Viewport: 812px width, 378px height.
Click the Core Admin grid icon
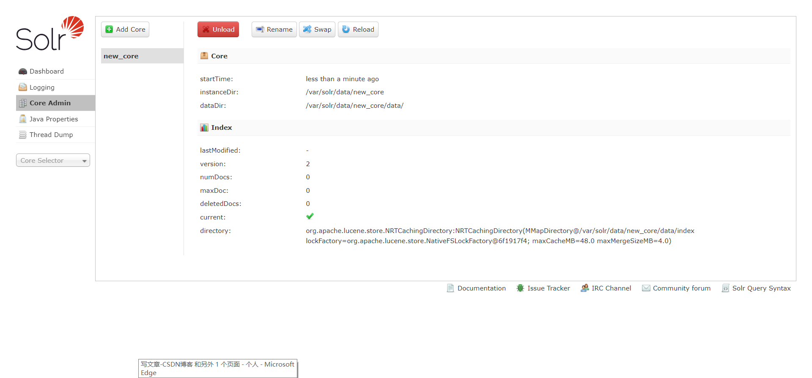coord(23,103)
